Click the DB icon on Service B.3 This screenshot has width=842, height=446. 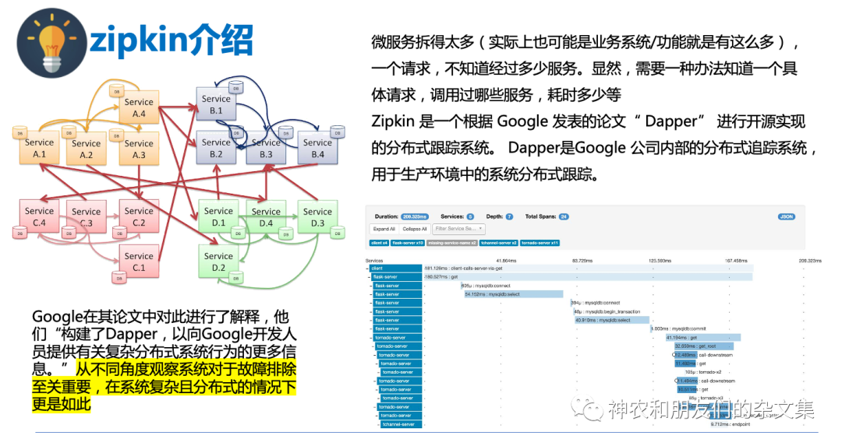tap(285, 132)
